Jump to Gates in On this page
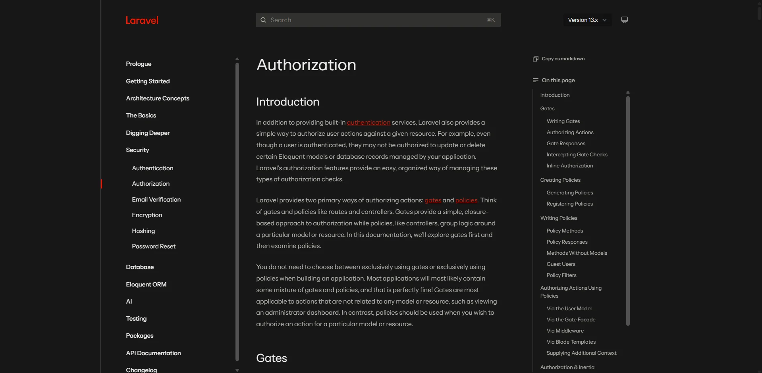Viewport: 762px width, 373px height. point(547,109)
